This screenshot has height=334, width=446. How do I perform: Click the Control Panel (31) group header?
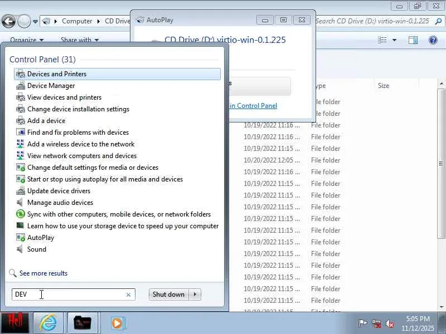click(x=43, y=60)
